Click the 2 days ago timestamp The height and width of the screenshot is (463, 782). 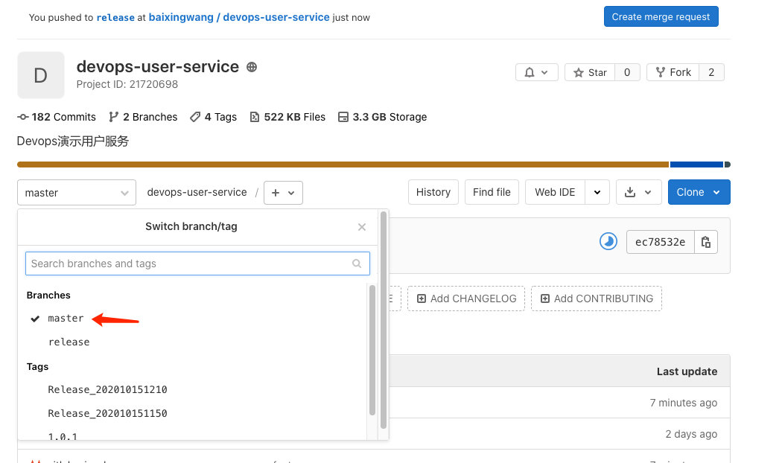(691, 434)
